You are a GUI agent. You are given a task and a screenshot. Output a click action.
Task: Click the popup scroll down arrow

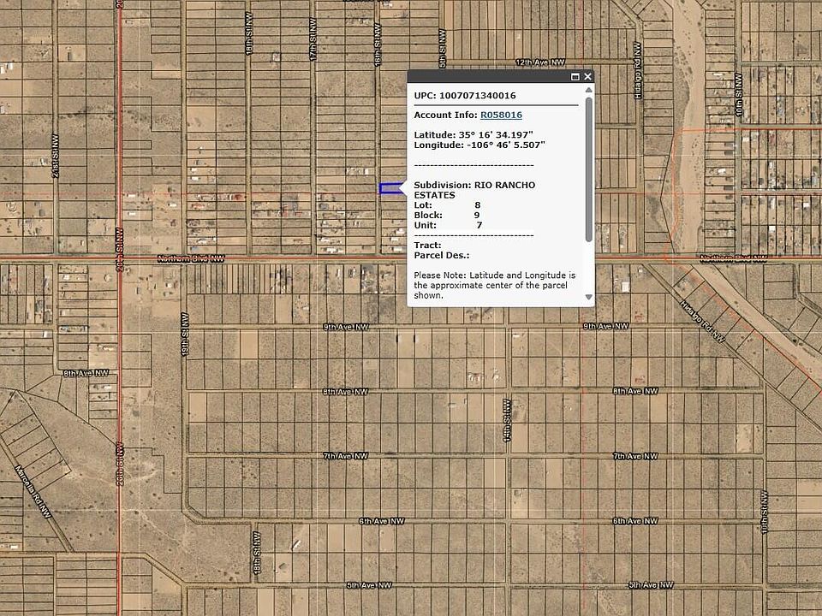click(x=588, y=297)
